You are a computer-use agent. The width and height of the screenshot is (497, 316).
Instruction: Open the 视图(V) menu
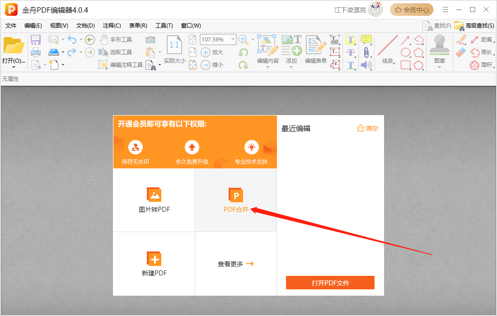coord(59,26)
